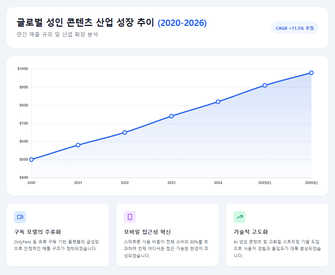Viewport: 335px width, 275px height.
Task: Pick the 2023 data point marker
Action: click(x=171, y=116)
